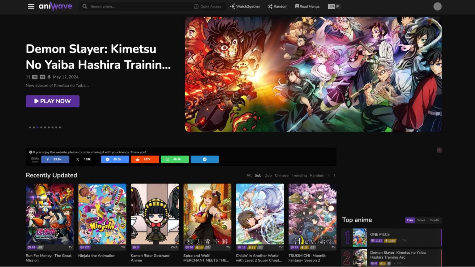Open a Random anime from the header
Viewport: 475px width, 267px height.
tap(277, 6)
